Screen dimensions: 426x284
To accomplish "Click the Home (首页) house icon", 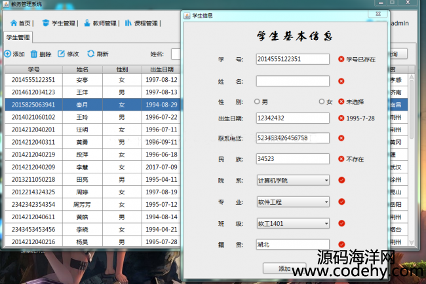I will pyautogui.click(x=13, y=23).
